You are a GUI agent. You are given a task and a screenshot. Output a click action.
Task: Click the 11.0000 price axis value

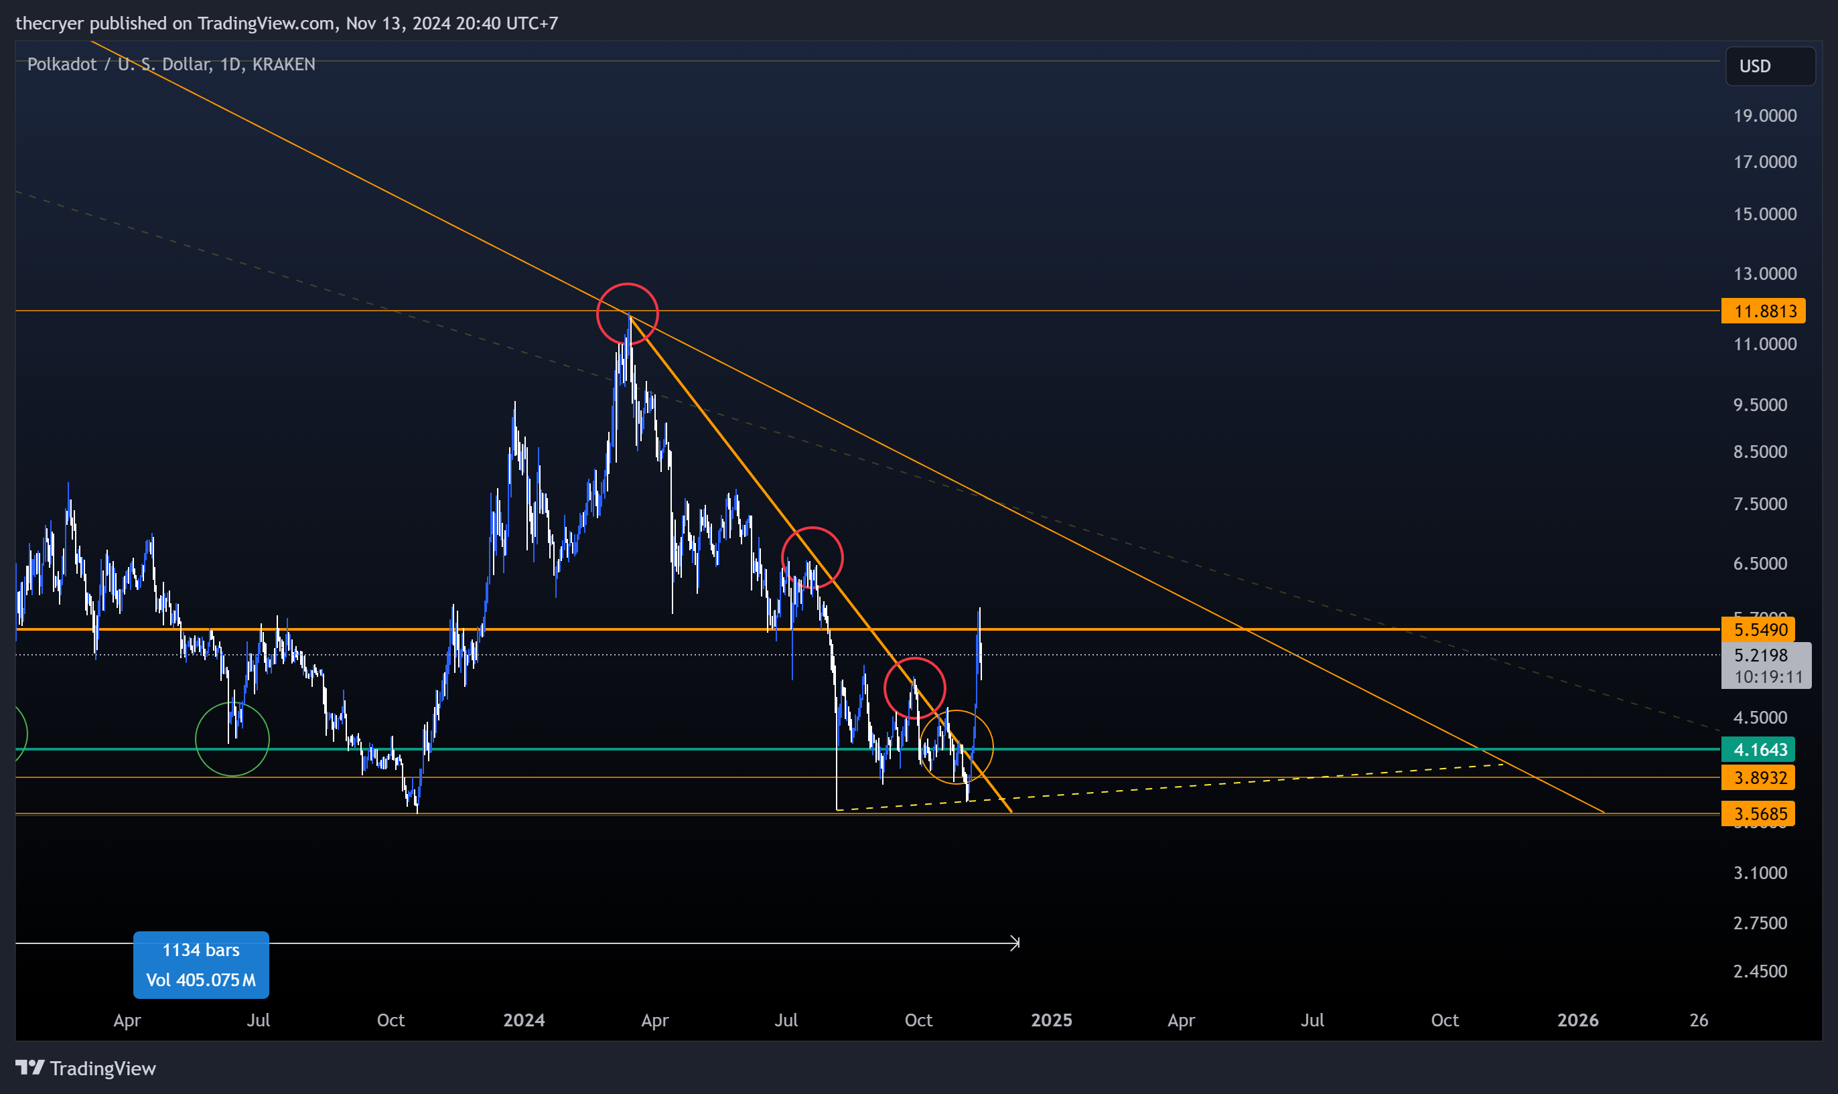(x=1764, y=344)
